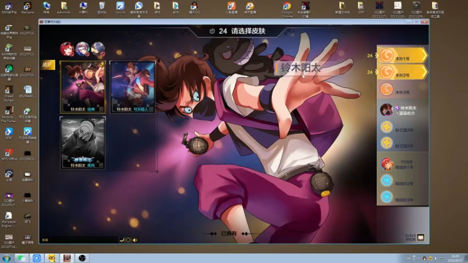This screenshot has width=468, height=263.
Task: Select the 铃木阳太 经典 skin card
Action: point(82,86)
